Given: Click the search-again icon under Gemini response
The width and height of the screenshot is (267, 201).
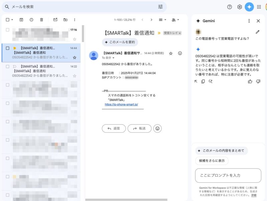Looking at the screenshot, I should click(x=211, y=81).
